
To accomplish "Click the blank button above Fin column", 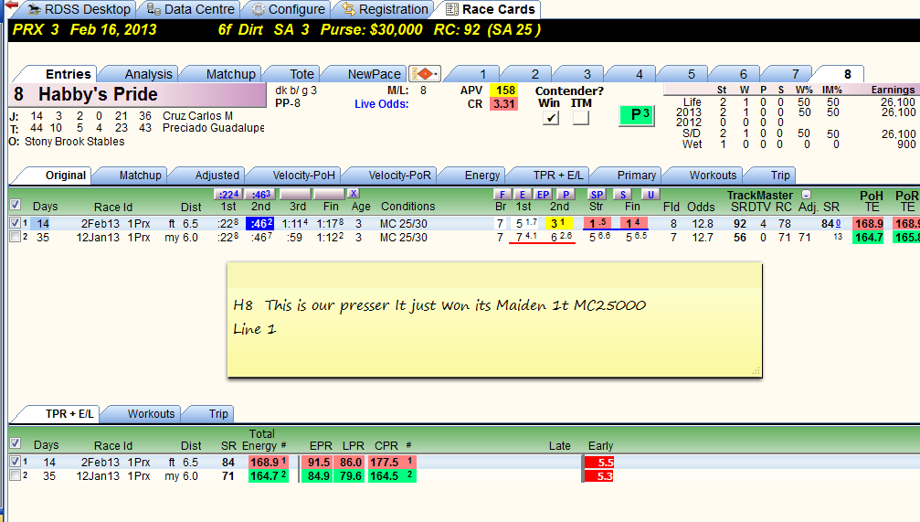I will (x=329, y=194).
